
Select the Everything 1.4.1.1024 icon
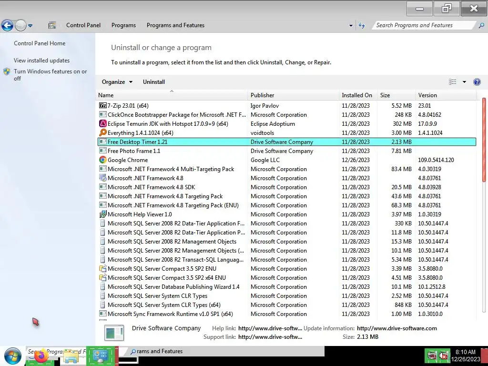tap(103, 132)
